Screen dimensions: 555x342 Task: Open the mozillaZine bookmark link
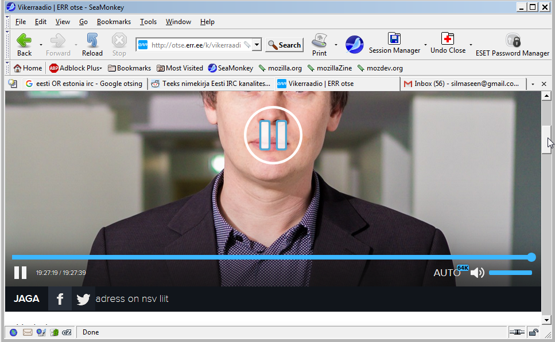coord(333,68)
